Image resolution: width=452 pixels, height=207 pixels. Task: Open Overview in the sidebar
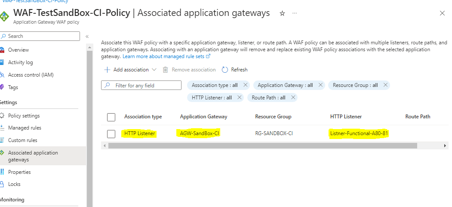click(18, 50)
